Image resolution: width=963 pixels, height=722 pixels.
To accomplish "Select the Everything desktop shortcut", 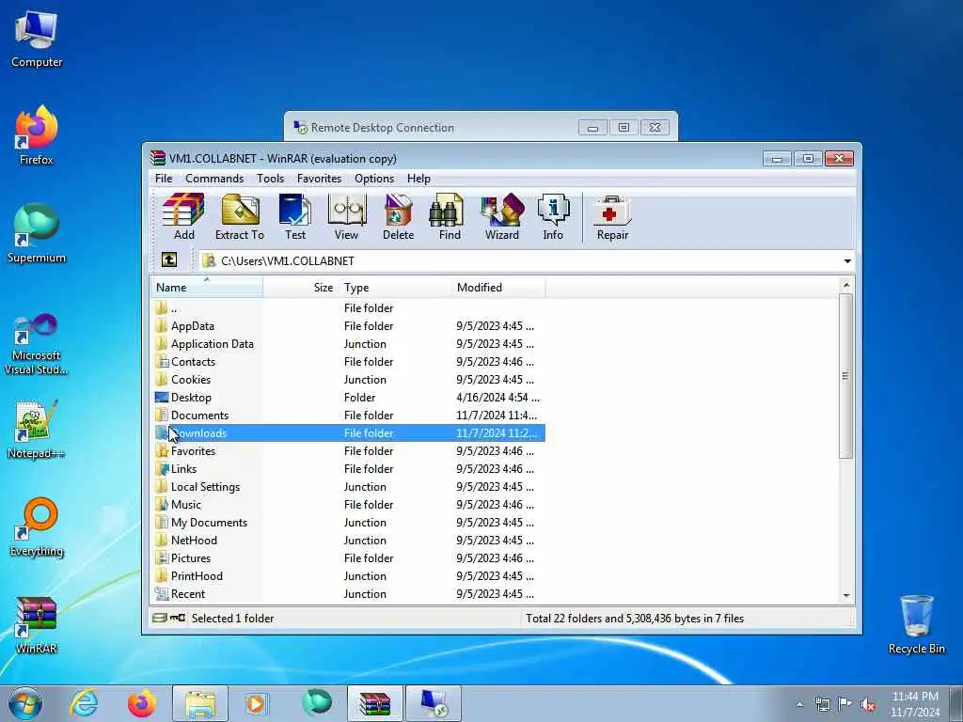I will pyautogui.click(x=37, y=526).
